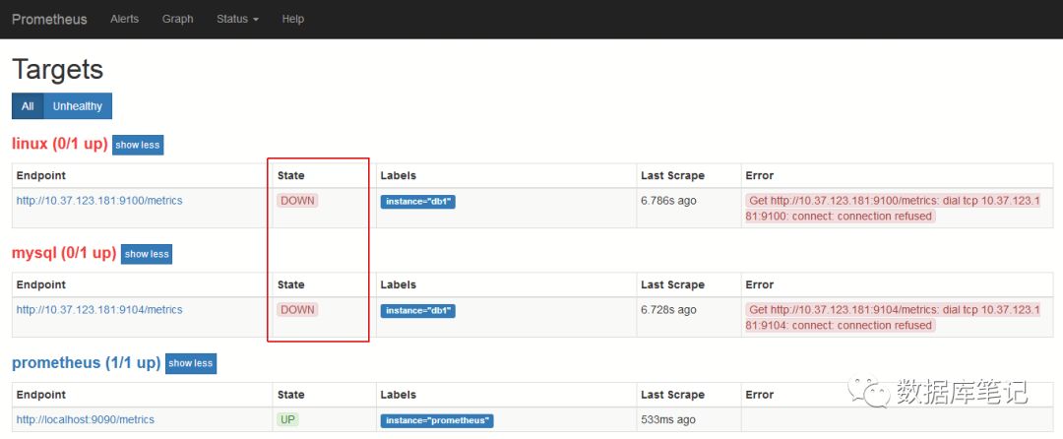Click the instance="db1" label in mysql row

tap(417, 311)
